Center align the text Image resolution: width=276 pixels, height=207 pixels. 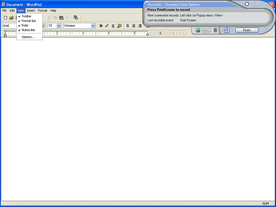(134, 26)
